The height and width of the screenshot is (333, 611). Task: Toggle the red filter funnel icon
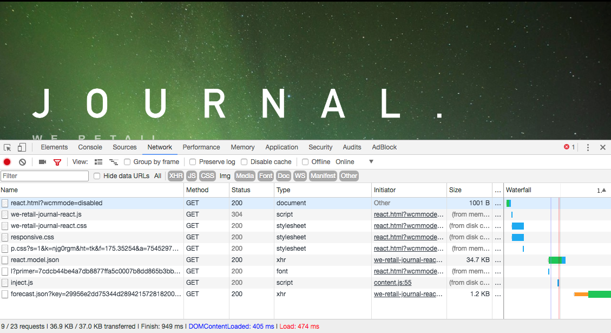coord(57,162)
